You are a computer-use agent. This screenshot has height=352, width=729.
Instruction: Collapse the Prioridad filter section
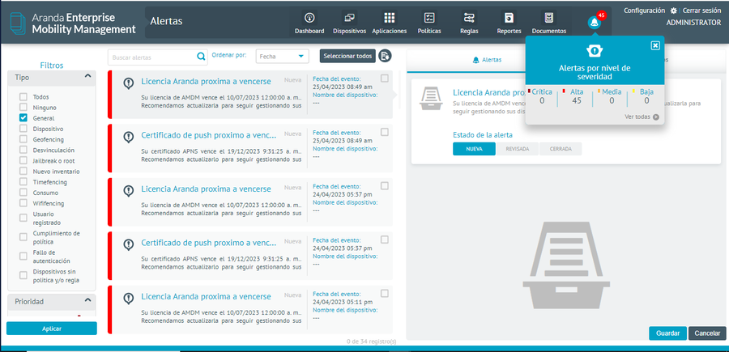(87, 301)
